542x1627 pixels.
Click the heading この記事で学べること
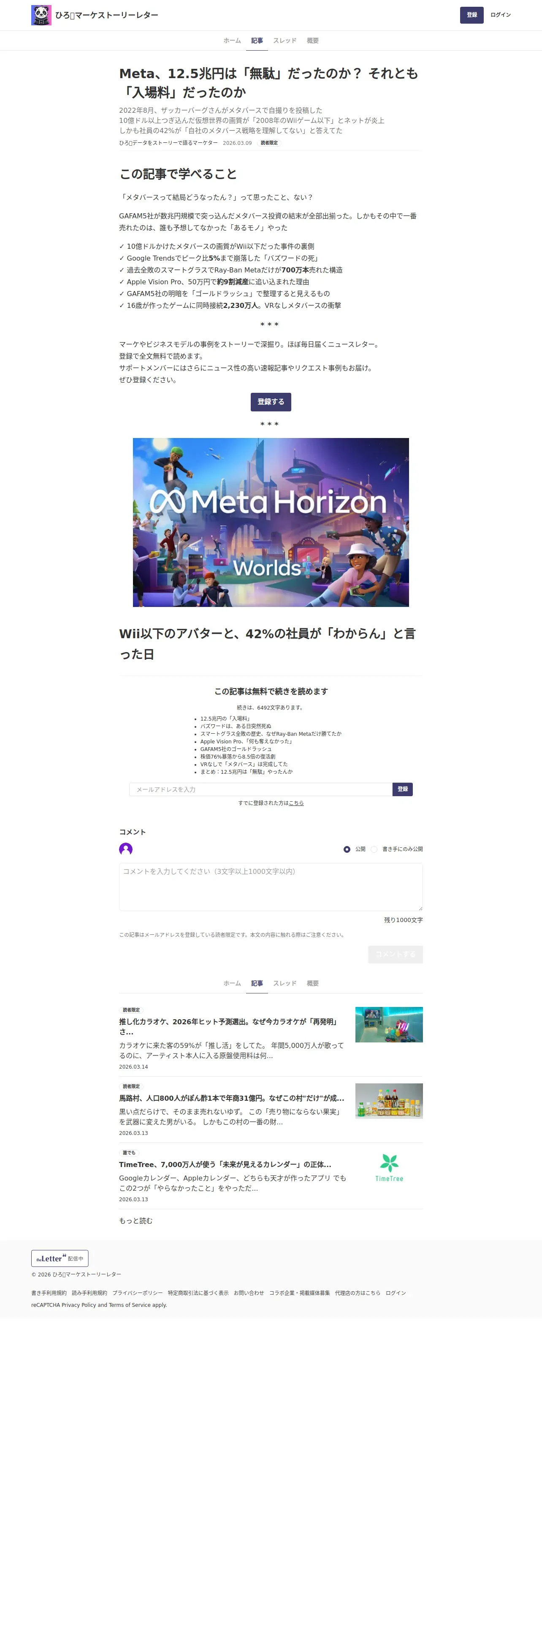coord(179,174)
